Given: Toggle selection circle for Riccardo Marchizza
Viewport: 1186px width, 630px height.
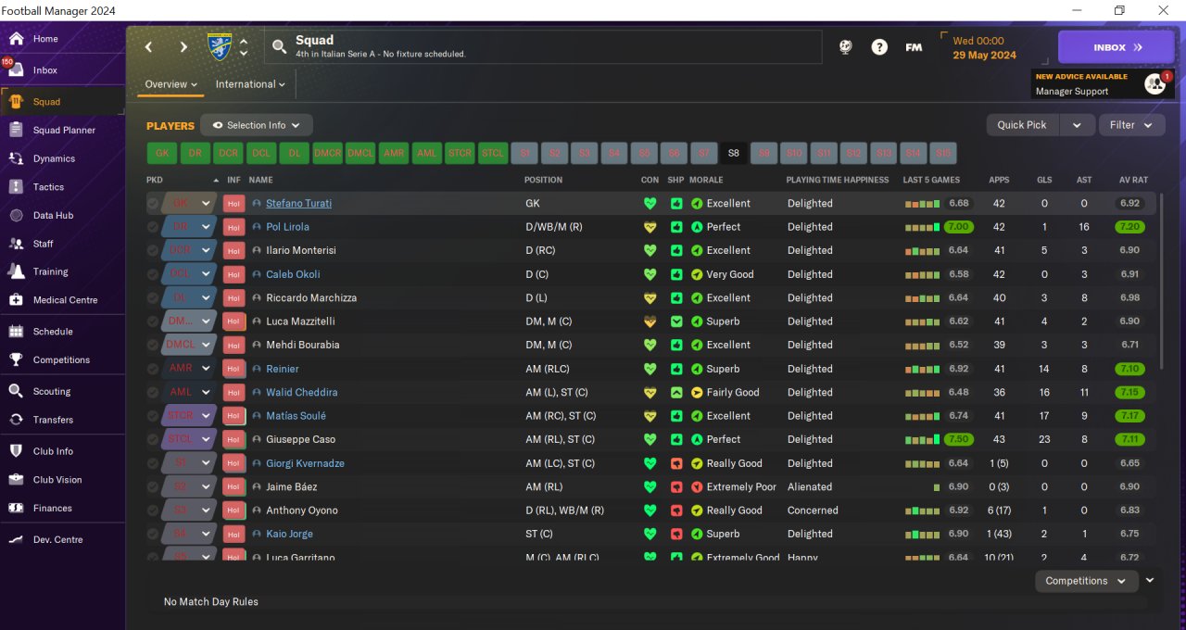Looking at the screenshot, I should pos(153,297).
